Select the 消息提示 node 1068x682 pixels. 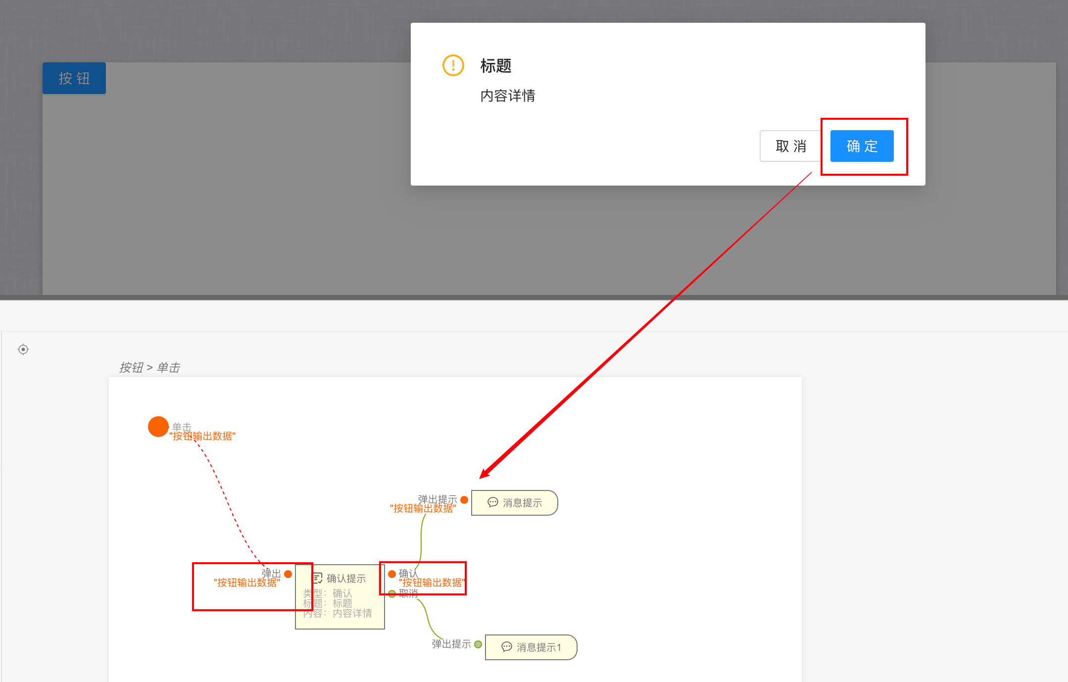coord(515,503)
